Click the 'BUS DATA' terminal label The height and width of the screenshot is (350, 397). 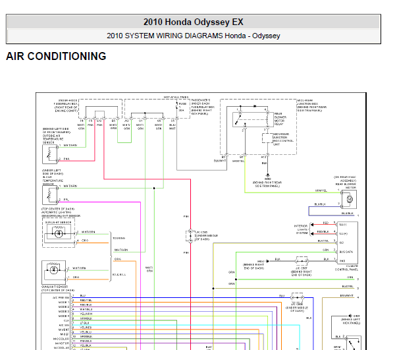pos(346,252)
